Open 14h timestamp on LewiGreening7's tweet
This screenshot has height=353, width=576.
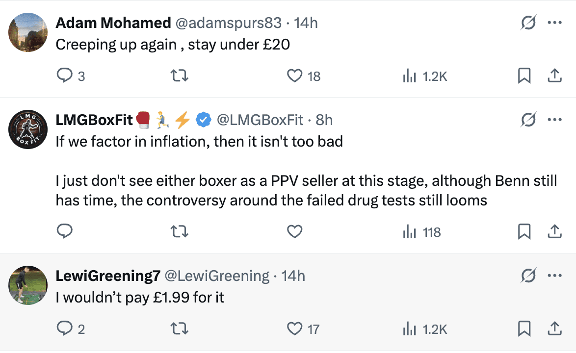tap(293, 276)
